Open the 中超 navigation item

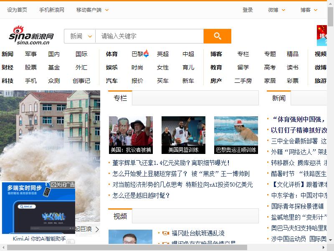[188, 54]
